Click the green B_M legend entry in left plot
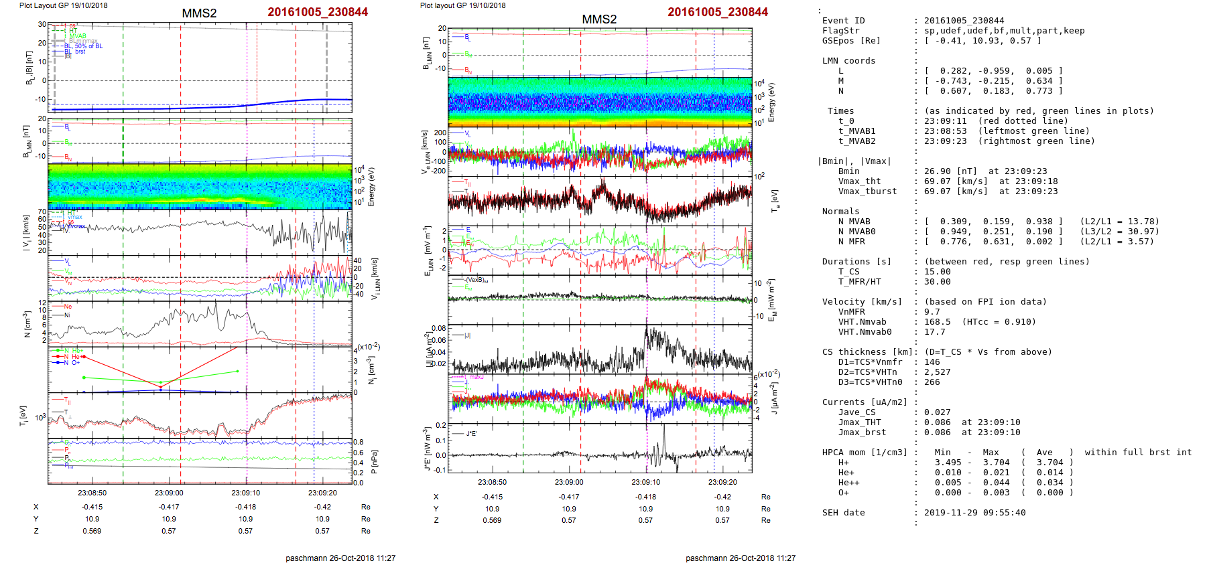This screenshot has width=1209, height=563. [x=66, y=142]
